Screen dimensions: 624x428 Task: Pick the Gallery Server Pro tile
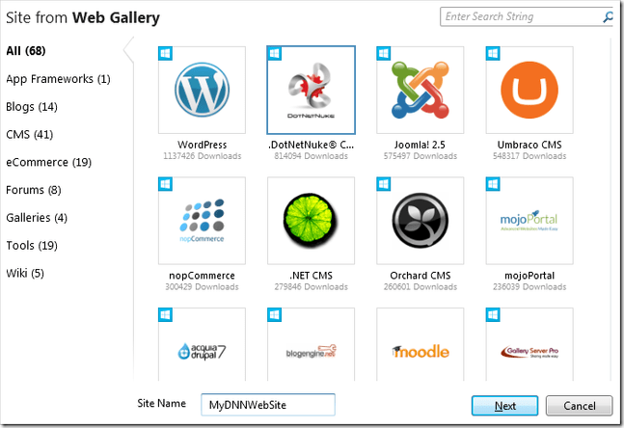pyautogui.click(x=529, y=344)
